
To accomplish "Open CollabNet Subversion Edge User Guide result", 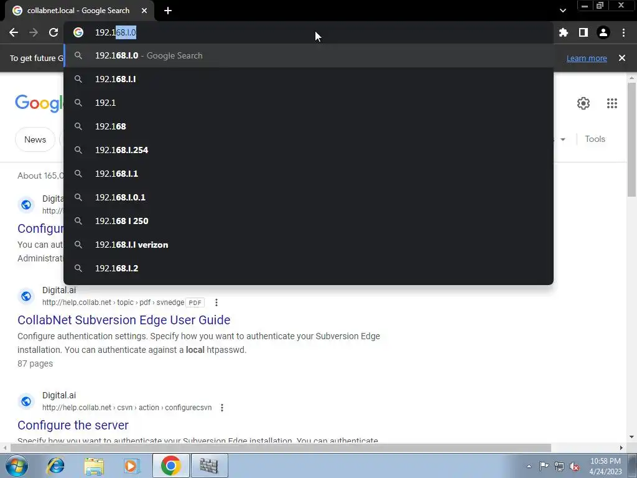I will [x=124, y=320].
